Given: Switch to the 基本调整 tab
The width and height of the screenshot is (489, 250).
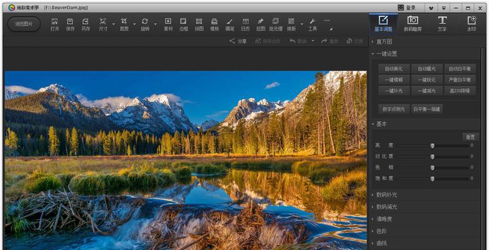Looking at the screenshot, I should [x=383, y=23].
